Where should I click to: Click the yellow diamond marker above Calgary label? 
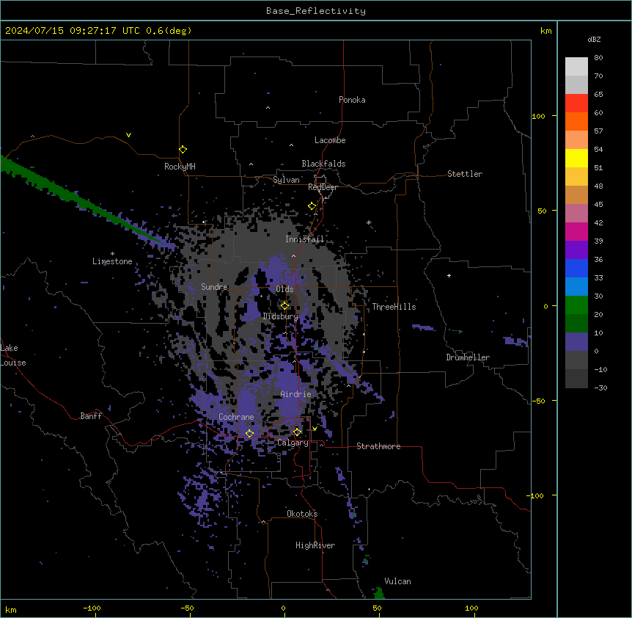(x=297, y=432)
